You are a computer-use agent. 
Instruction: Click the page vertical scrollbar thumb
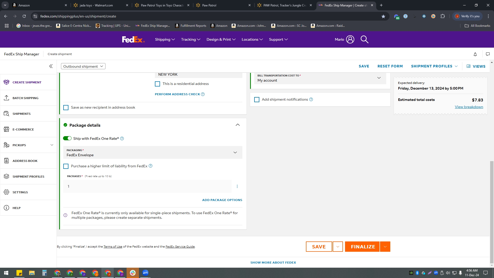pos(492,212)
